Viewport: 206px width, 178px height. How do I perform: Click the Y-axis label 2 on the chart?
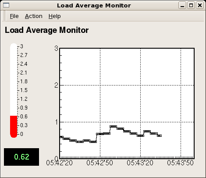tap(56, 85)
